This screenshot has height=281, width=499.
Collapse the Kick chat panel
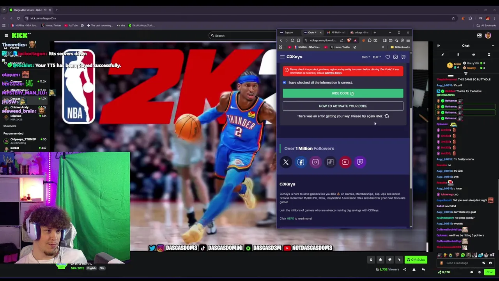tap(439, 46)
